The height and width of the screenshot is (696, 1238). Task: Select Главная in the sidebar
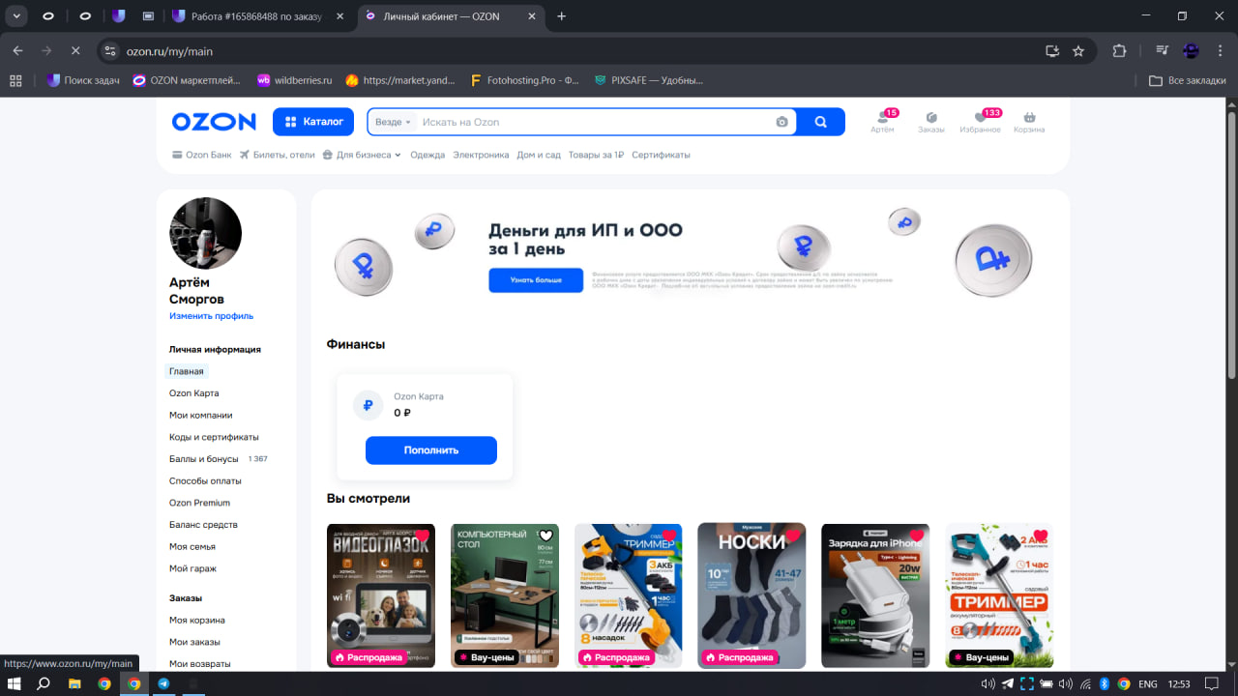tap(187, 371)
